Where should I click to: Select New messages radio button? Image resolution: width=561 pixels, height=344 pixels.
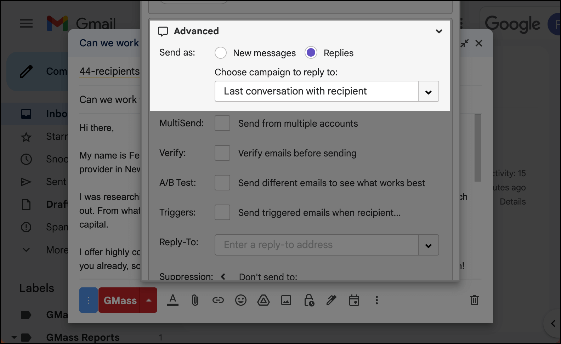click(221, 53)
